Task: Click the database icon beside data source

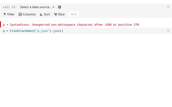Action: pos(59,7)
